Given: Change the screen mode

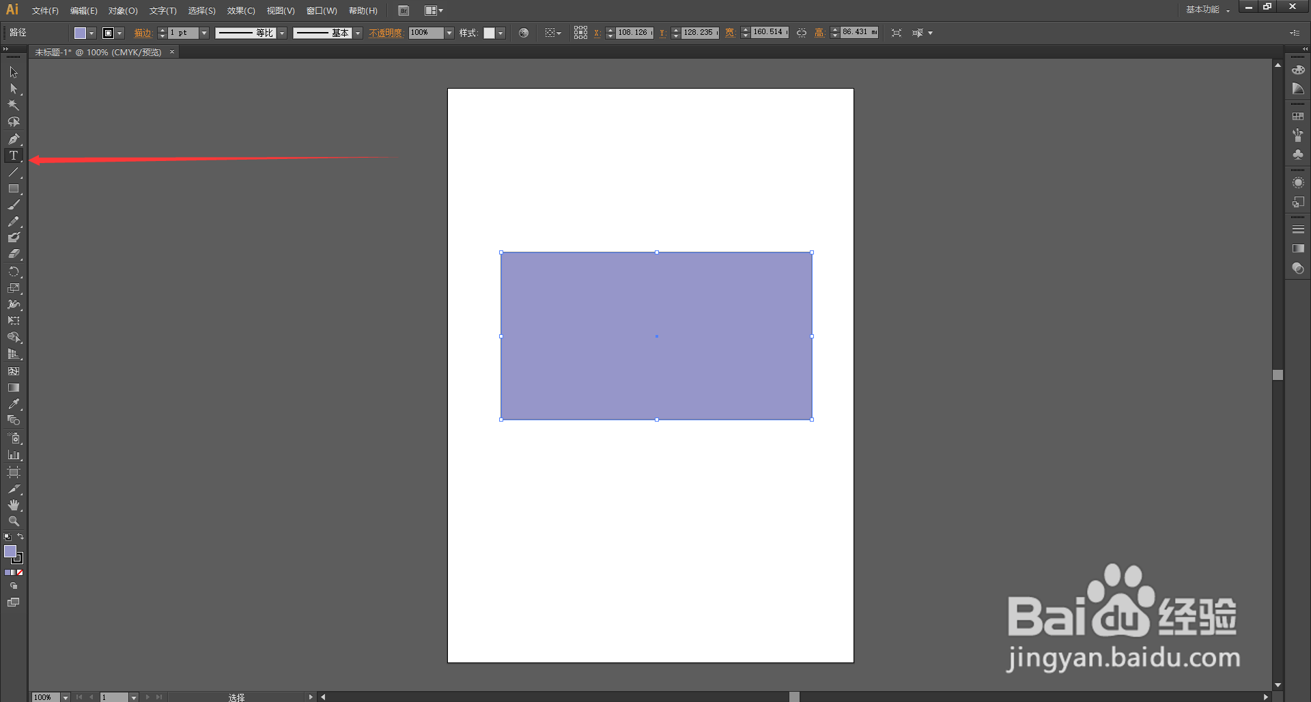Looking at the screenshot, I should (x=14, y=602).
